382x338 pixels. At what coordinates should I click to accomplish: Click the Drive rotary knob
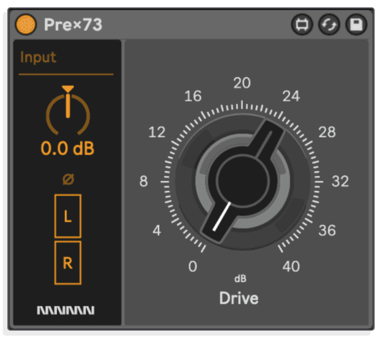click(x=243, y=181)
